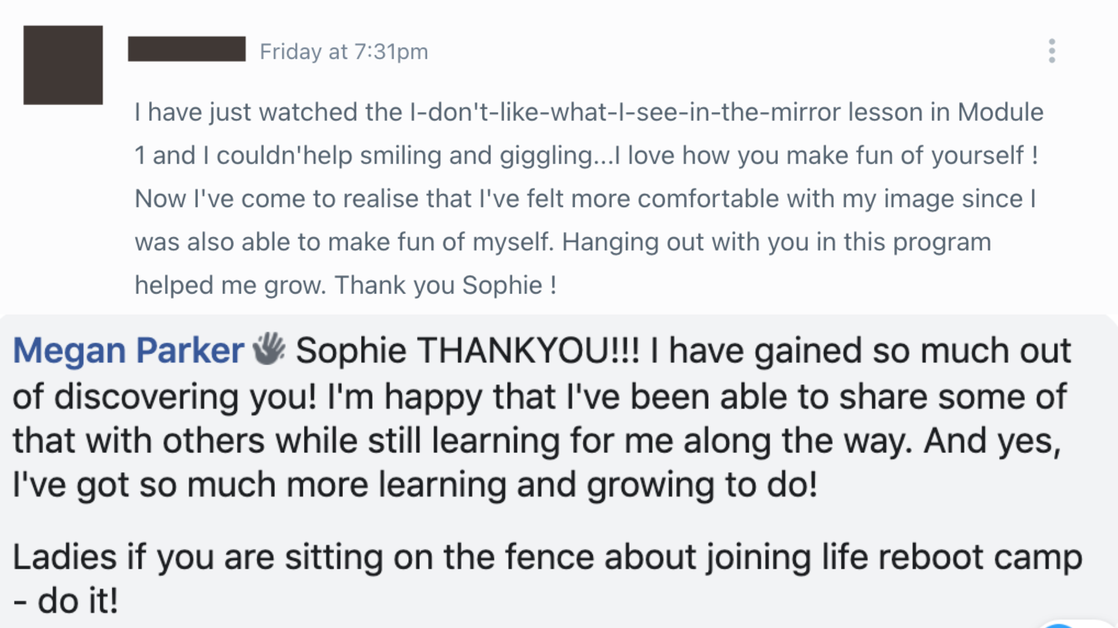Click the redacted profile picture thumbnail
Screen dimensions: 1118x628
coord(63,65)
